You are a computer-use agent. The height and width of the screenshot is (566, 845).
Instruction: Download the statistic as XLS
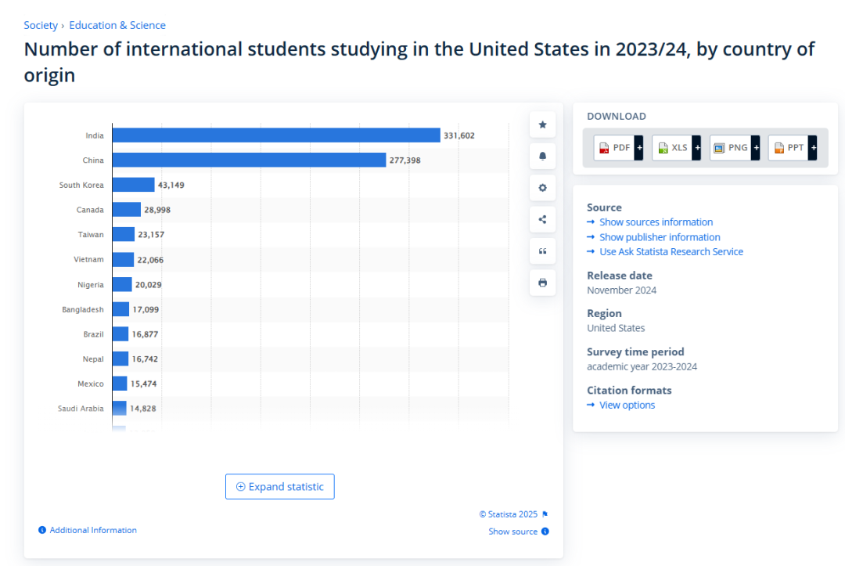[x=676, y=147]
